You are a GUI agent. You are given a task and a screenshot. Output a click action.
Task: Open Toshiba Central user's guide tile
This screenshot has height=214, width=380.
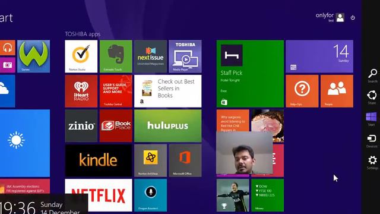pyautogui.click(x=116, y=91)
